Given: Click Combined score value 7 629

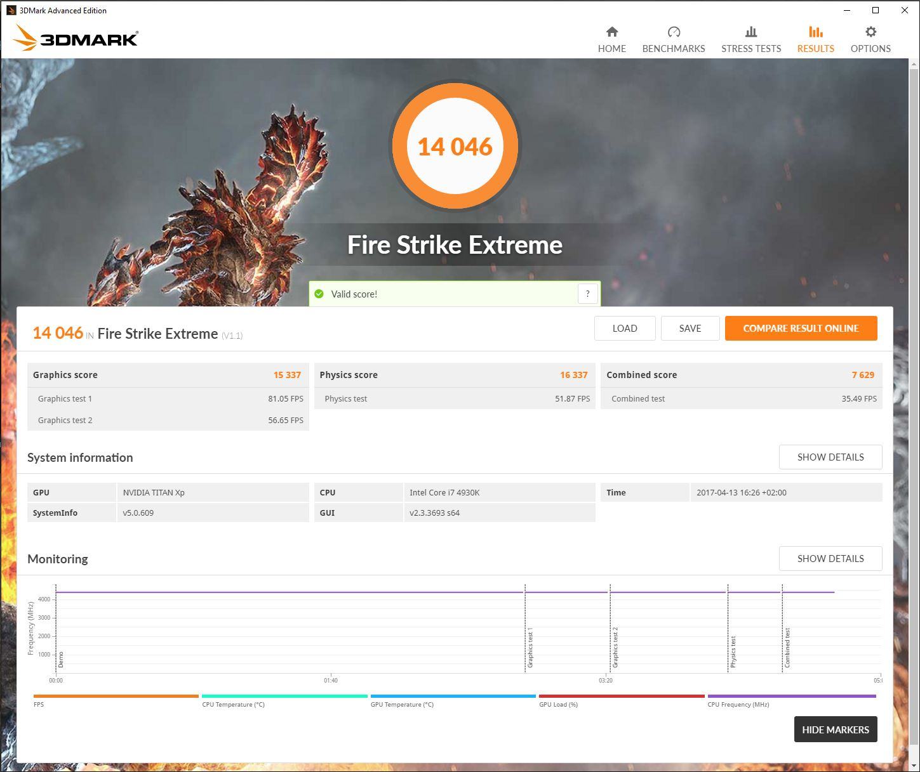Looking at the screenshot, I should (x=863, y=375).
